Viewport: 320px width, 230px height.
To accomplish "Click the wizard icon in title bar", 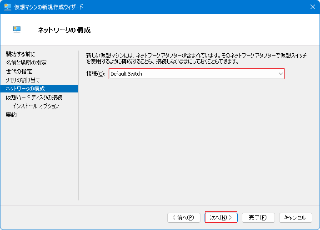I will (8, 7).
